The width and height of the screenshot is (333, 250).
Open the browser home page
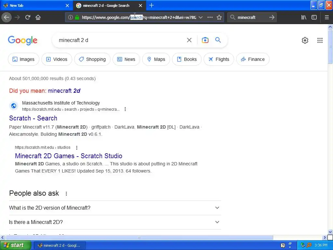point(38,18)
